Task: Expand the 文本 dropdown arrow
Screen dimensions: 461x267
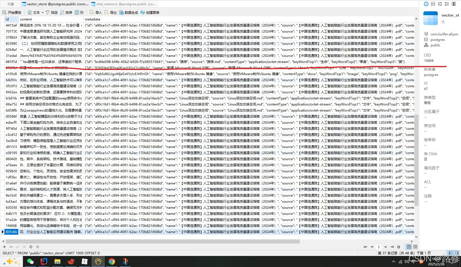Action: pyautogui.click(x=43, y=13)
